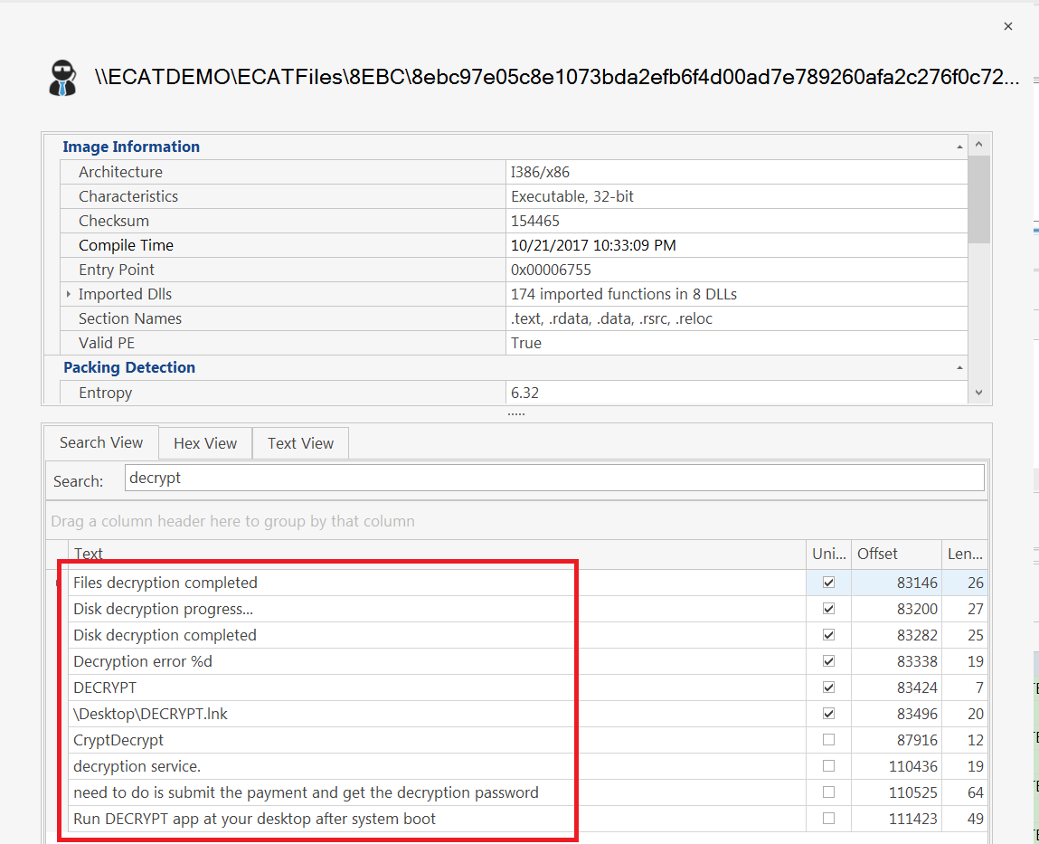Toggle Unicode checkbox for Files decryption completed
1039x844 pixels.
coord(828,583)
